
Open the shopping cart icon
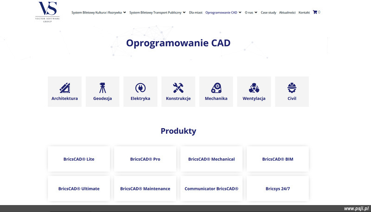coord(315,12)
